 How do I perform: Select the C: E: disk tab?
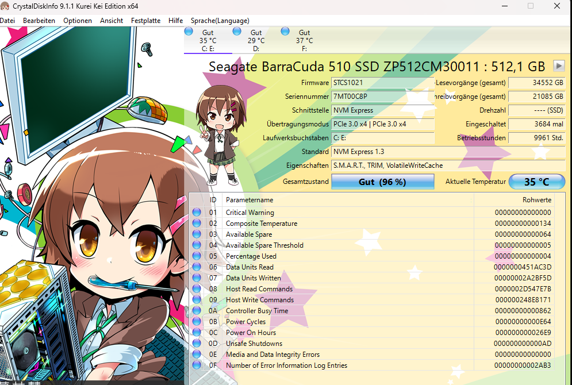click(208, 40)
